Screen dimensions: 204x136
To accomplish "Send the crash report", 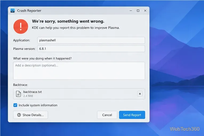I will tap(132, 115).
